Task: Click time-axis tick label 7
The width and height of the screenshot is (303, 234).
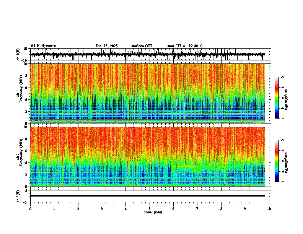Action: coord(197,209)
